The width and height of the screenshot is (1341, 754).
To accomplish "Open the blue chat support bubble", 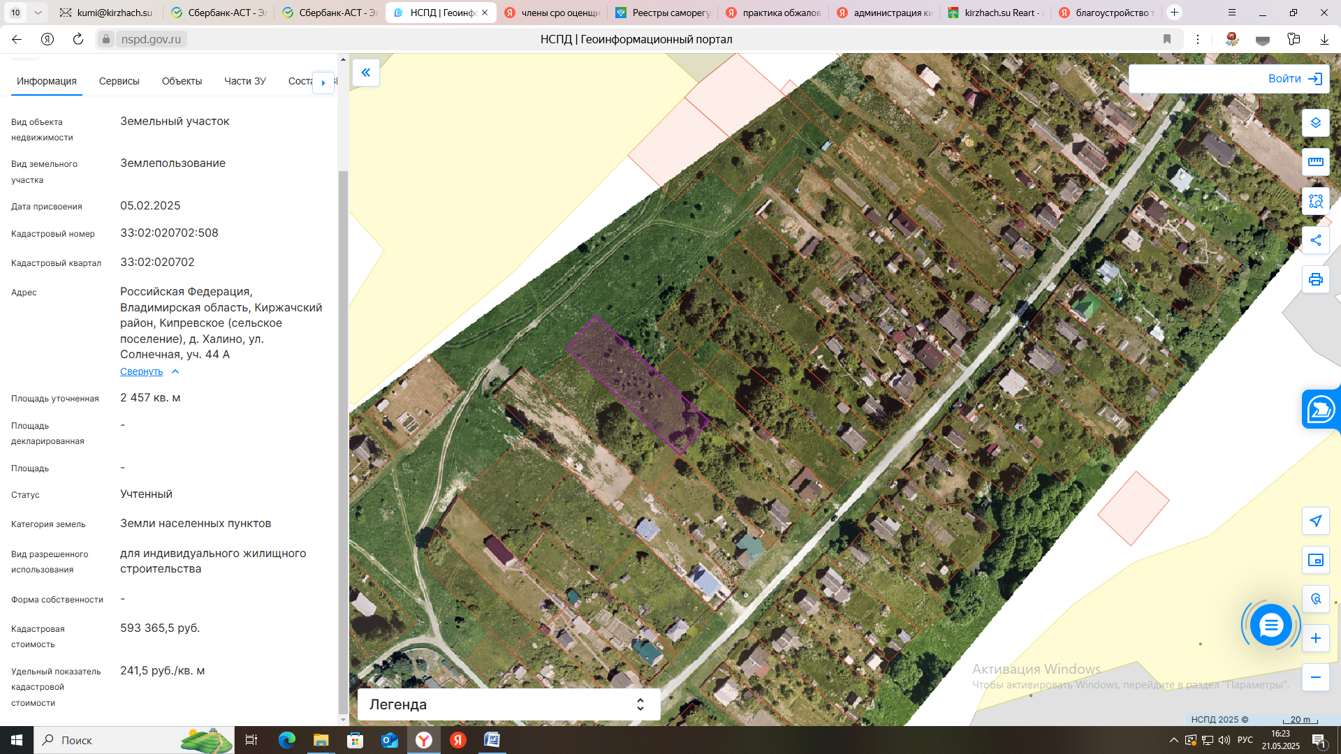I will tap(1270, 625).
